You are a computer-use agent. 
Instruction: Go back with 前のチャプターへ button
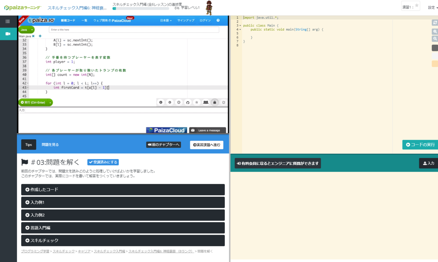click(x=164, y=145)
